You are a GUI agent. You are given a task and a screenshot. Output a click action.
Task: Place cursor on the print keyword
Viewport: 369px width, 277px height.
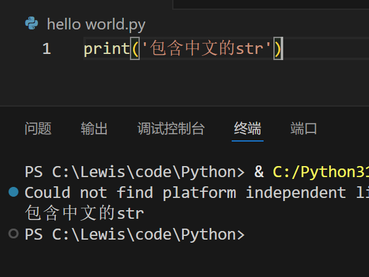coord(107,48)
